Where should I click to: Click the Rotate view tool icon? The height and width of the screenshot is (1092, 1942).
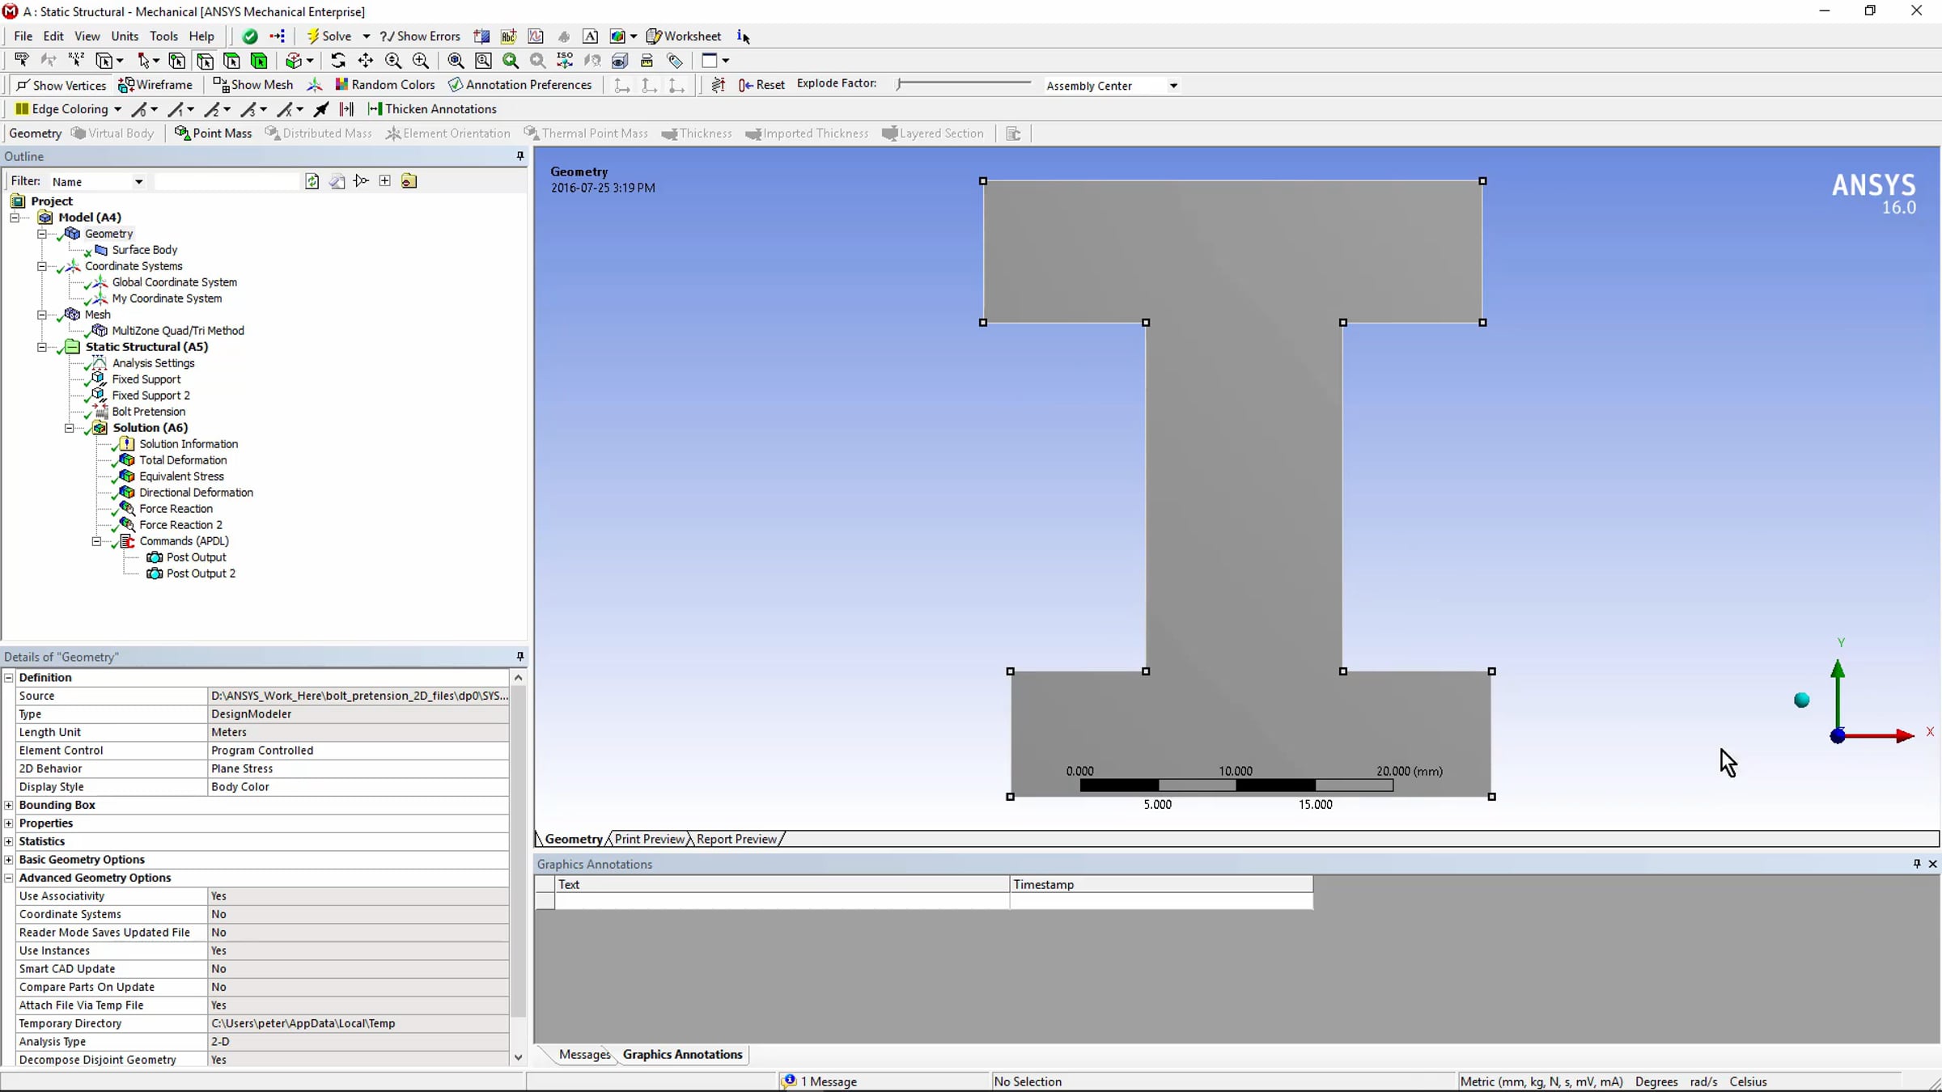338,61
